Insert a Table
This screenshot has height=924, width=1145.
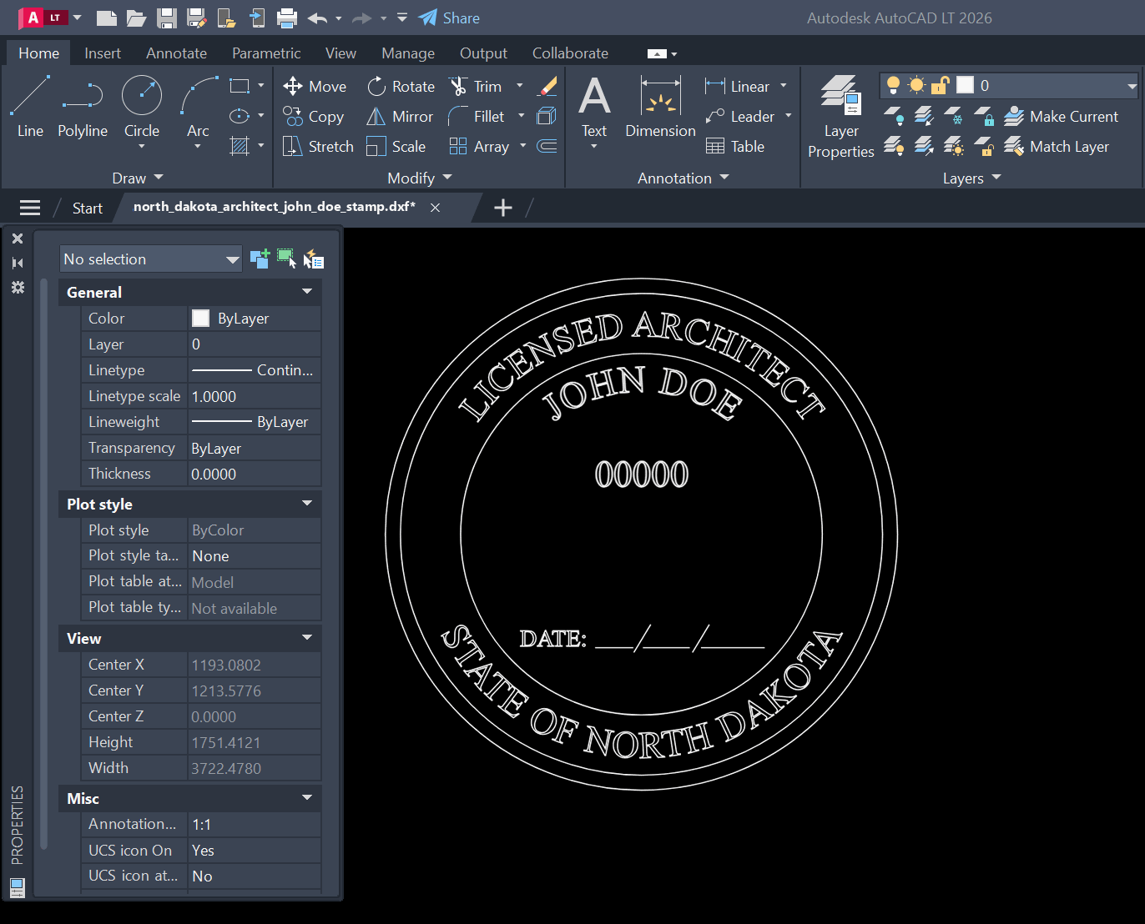pyautogui.click(x=735, y=147)
